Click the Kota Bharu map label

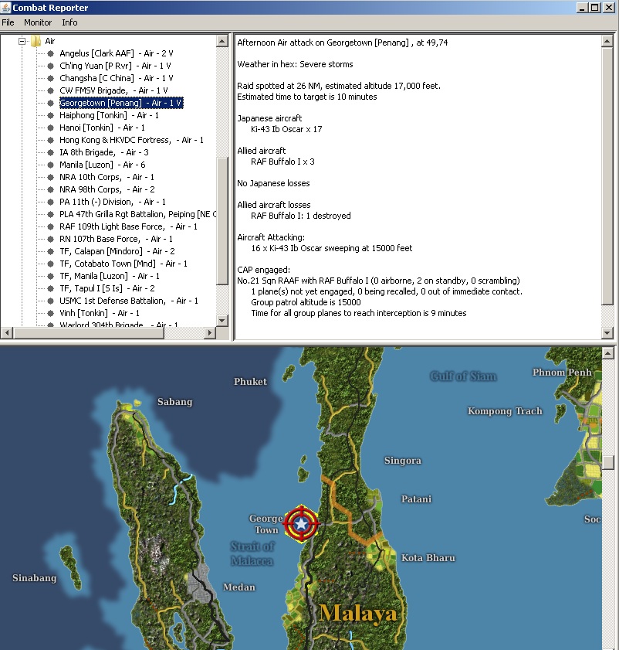[428, 558]
